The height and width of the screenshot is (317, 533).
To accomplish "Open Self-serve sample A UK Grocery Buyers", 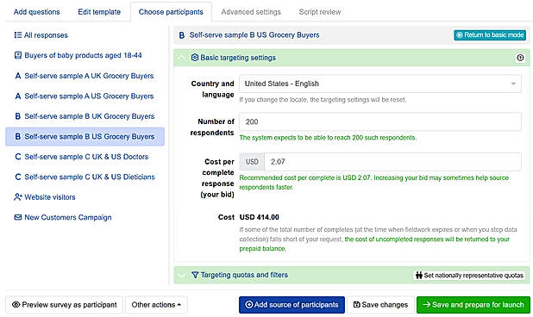I will click(89, 76).
